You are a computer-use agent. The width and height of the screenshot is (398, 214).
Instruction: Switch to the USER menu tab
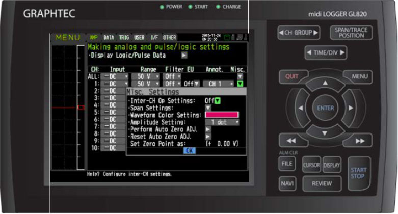coord(139,38)
